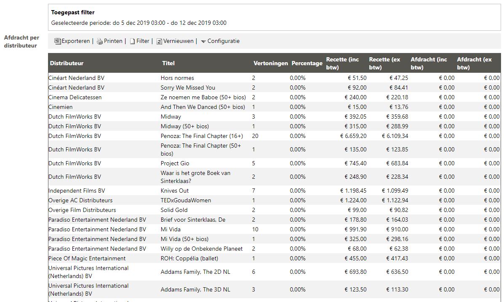This screenshot has height=302, width=504.
Task: Click 'Ze noemen me Baboe (50+ bios)' title
Action: click(x=203, y=97)
